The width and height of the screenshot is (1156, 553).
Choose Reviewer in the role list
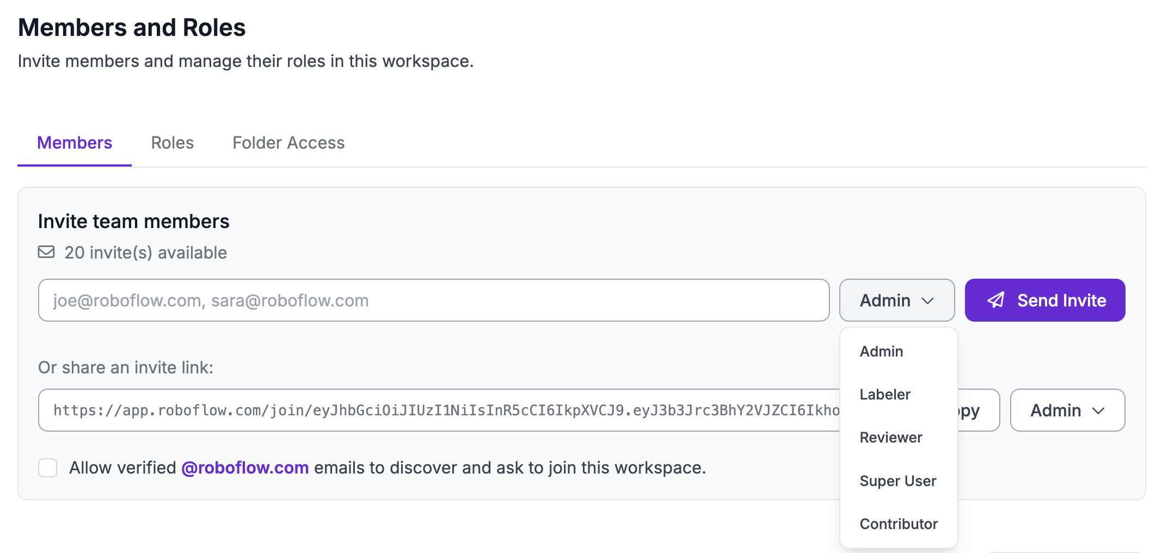click(x=891, y=438)
